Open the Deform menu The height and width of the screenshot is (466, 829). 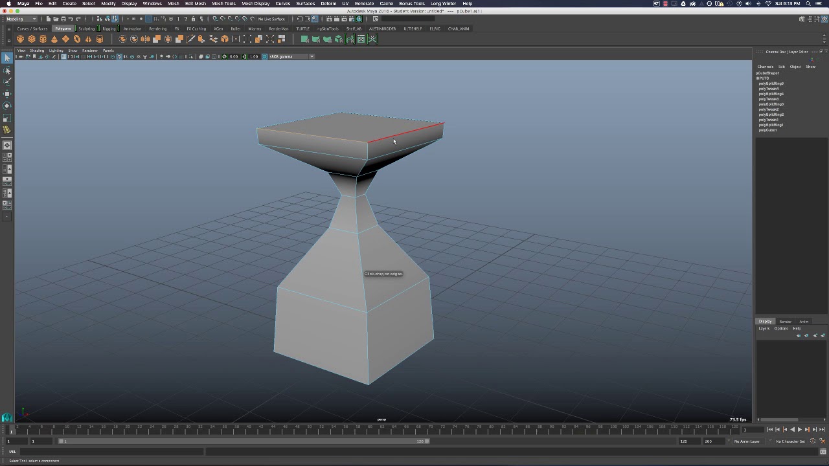click(x=328, y=3)
